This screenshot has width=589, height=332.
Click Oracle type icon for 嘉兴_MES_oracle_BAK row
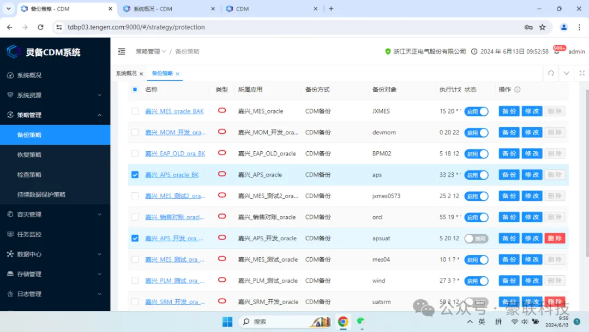(x=222, y=111)
